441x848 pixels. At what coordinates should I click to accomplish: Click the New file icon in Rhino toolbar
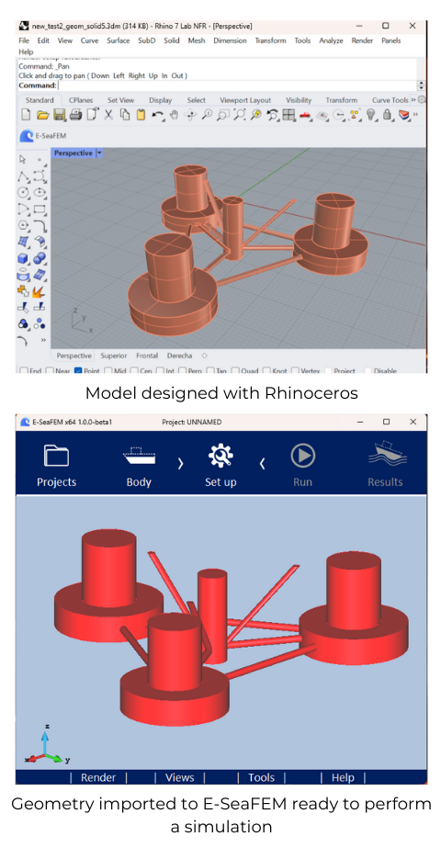pyautogui.click(x=26, y=115)
